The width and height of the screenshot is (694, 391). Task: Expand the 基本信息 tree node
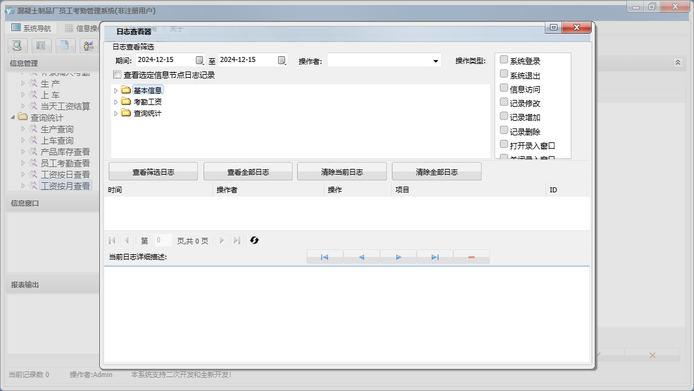tap(116, 90)
